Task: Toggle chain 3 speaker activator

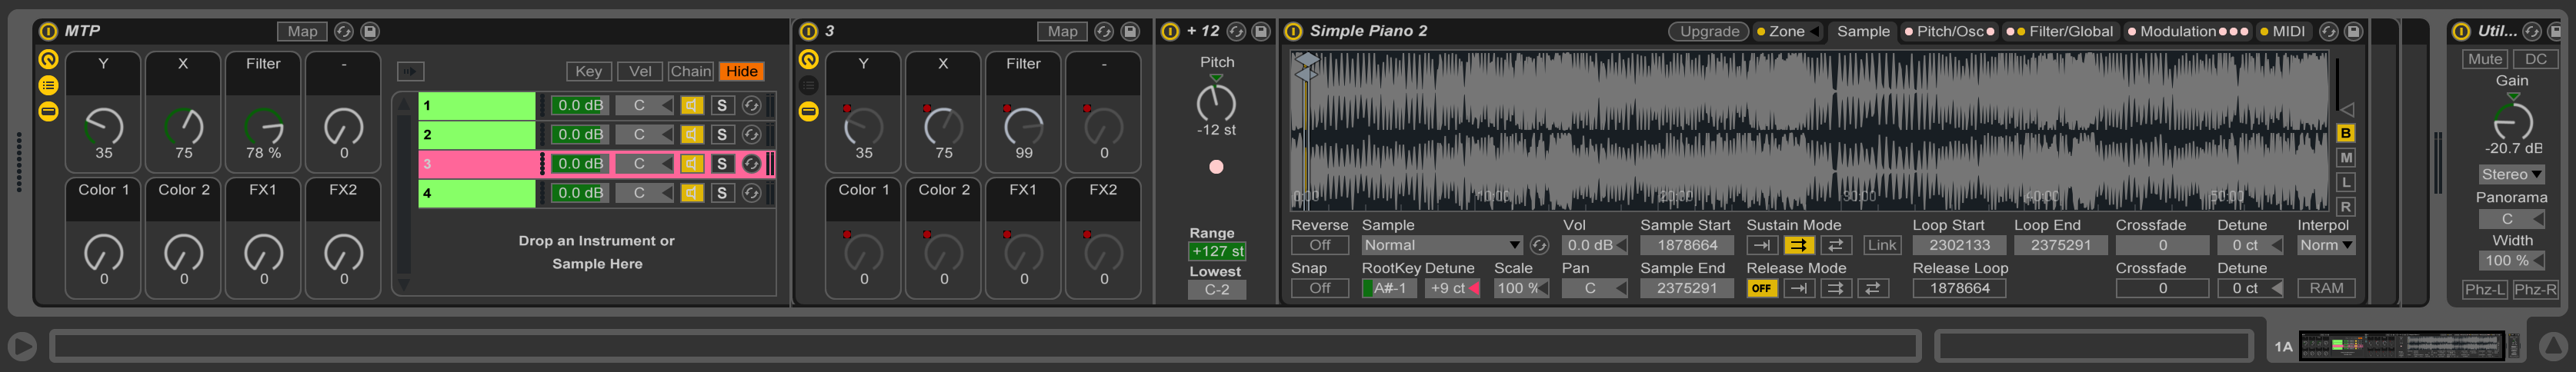Action: pyautogui.click(x=692, y=164)
